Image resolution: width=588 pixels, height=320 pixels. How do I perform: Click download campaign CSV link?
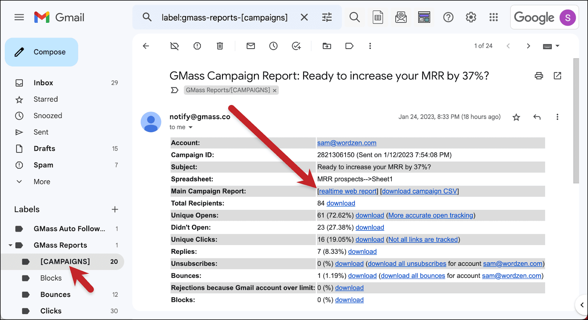pos(420,191)
